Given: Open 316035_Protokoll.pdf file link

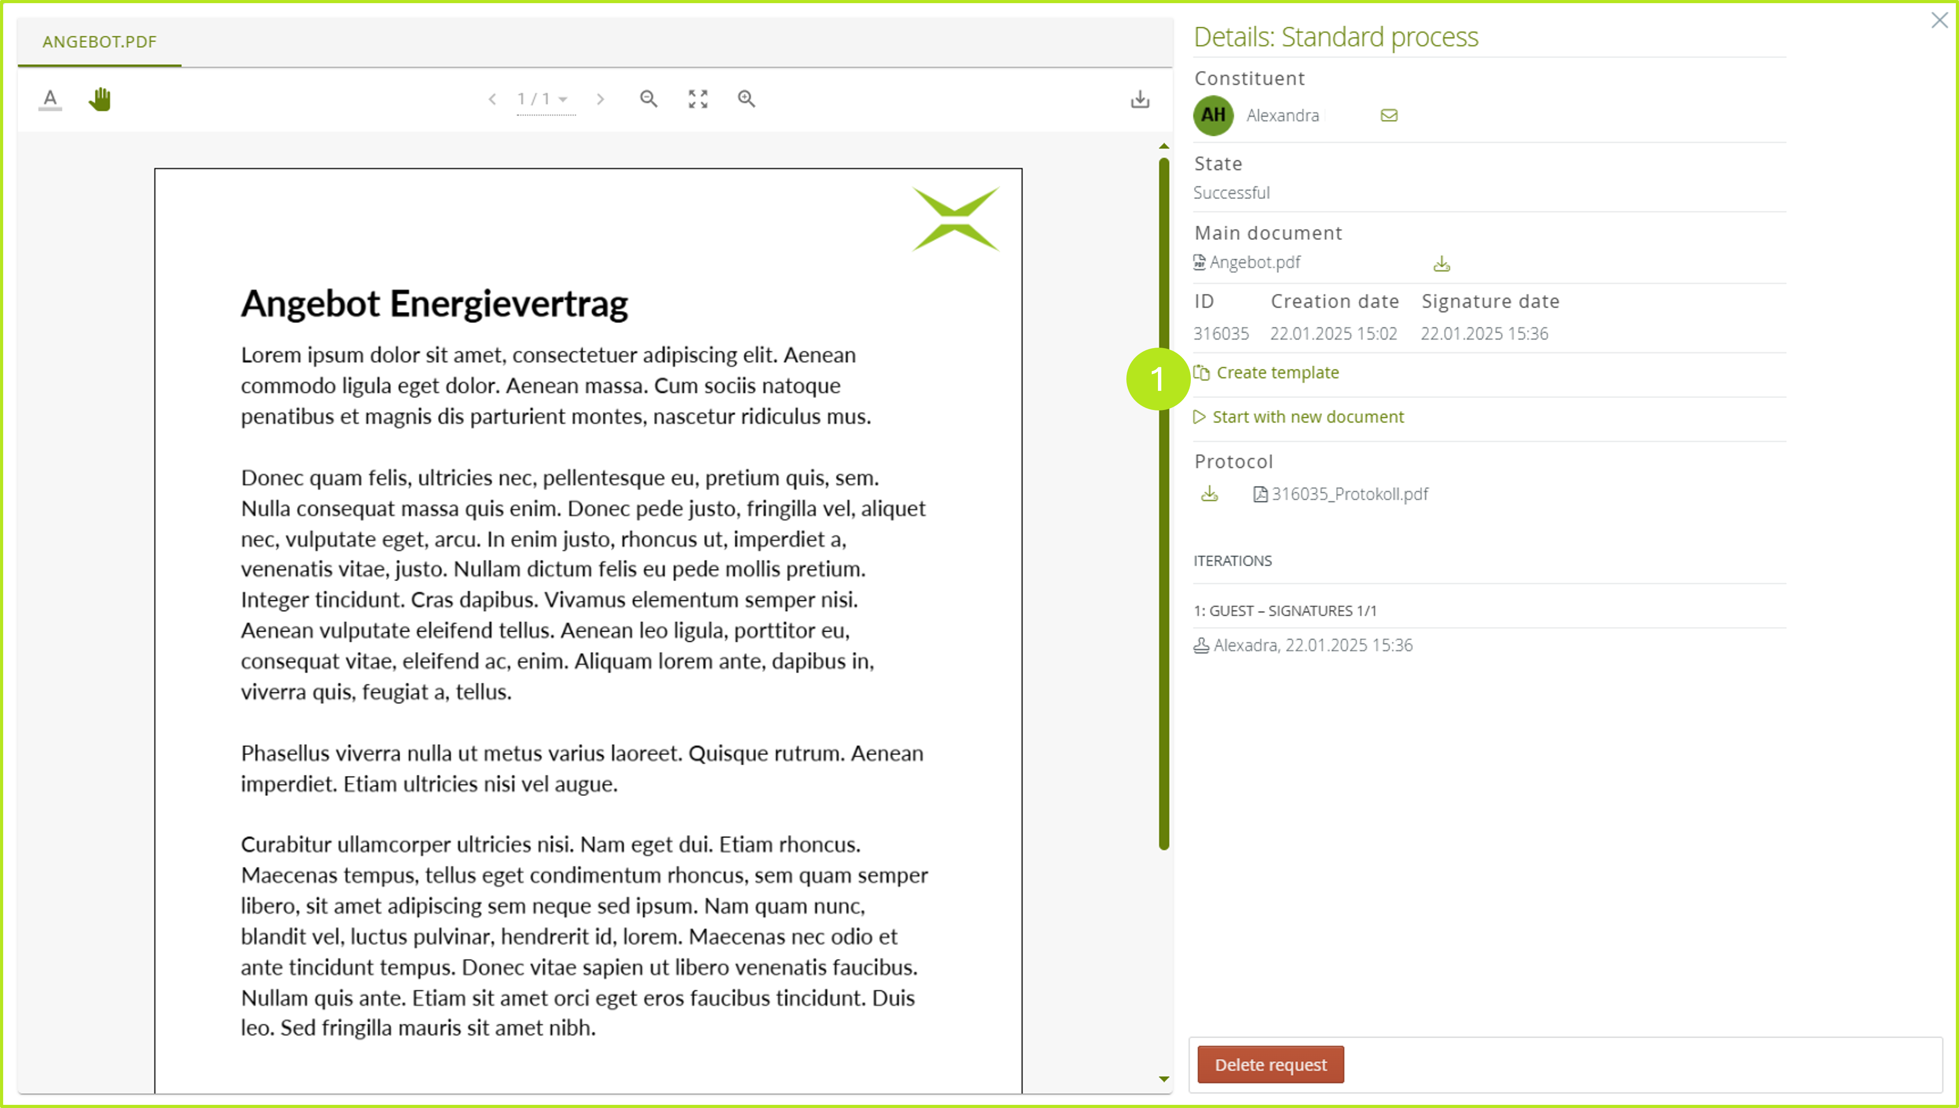Looking at the screenshot, I should pos(1349,495).
